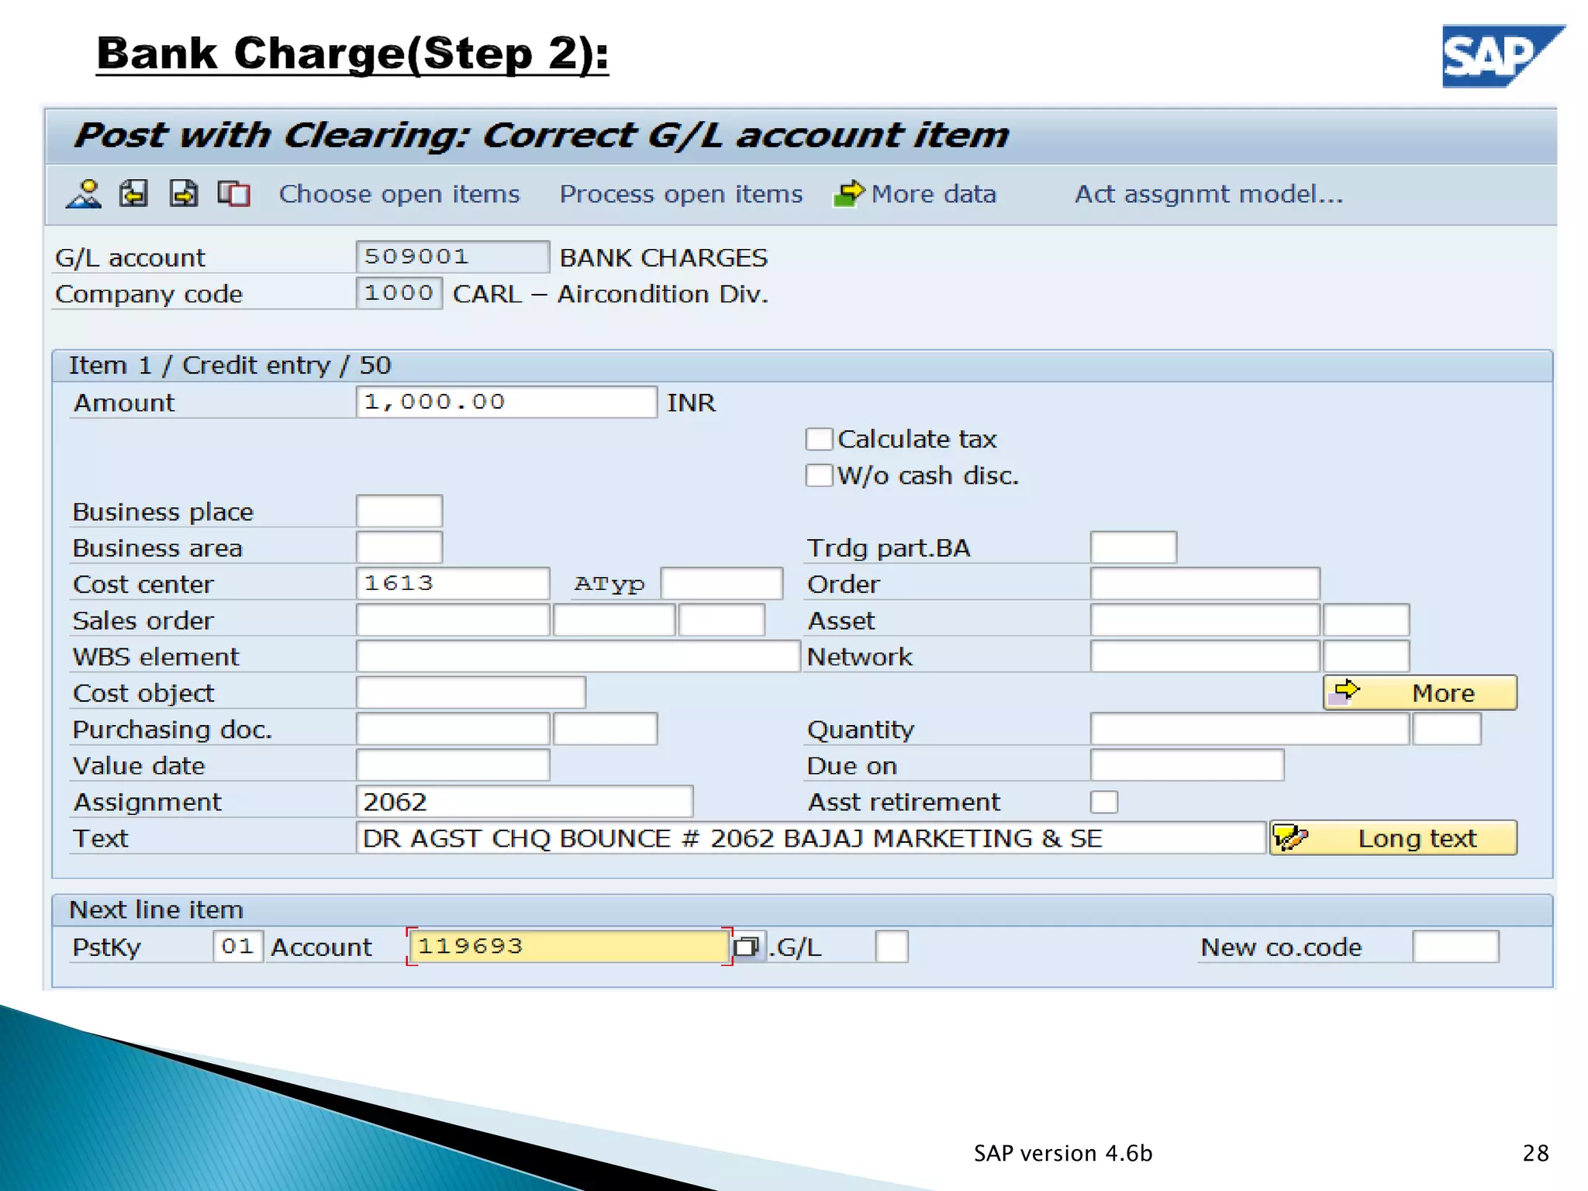This screenshot has width=1588, height=1191.
Task: Click the Business area input field
Action: (399, 547)
